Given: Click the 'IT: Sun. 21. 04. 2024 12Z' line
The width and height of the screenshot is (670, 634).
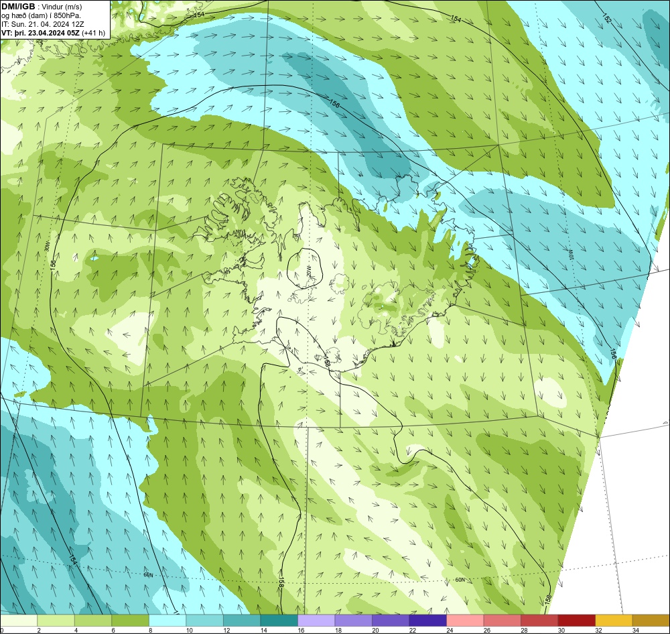Looking at the screenshot, I should click(43, 24).
